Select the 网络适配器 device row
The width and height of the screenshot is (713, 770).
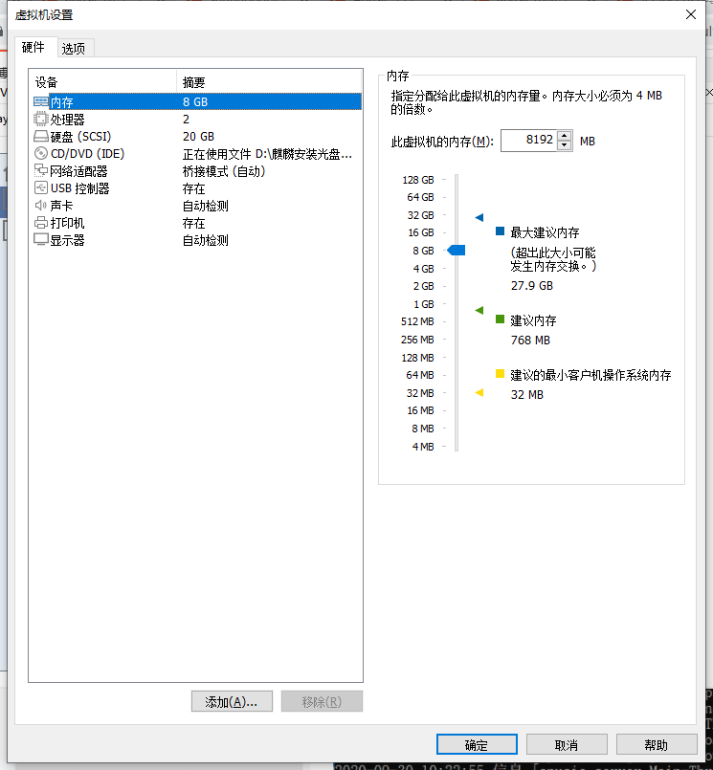[196, 171]
